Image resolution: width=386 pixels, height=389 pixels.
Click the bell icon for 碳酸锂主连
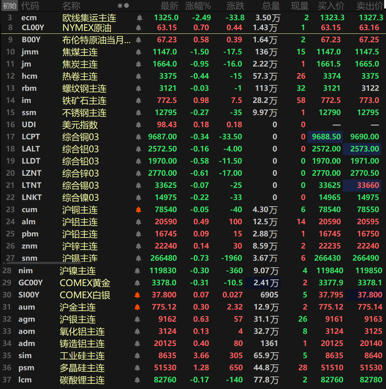click(x=137, y=380)
